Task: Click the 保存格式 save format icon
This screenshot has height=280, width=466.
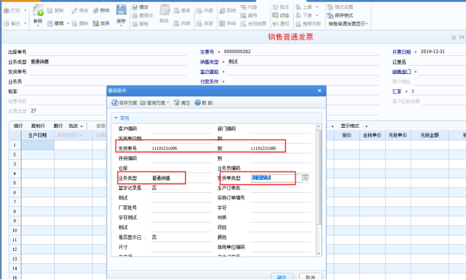Action: (330, 15)
